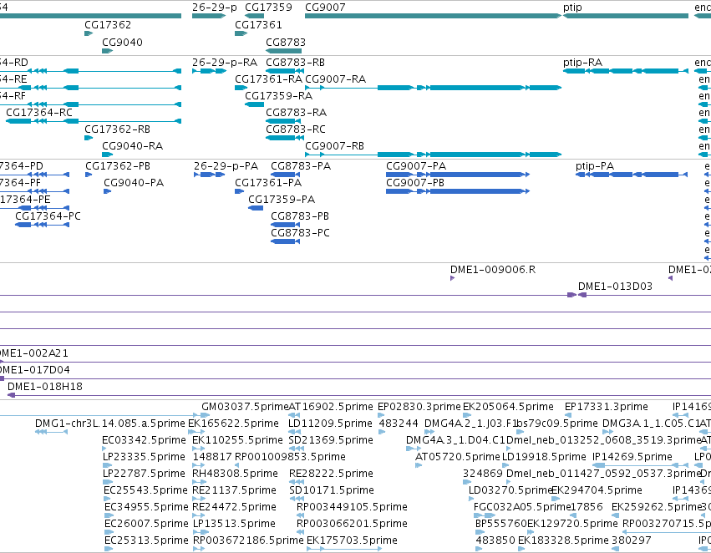Click the AT05720.5prime EST label
711x553 pixels.
tap(458, 457)
